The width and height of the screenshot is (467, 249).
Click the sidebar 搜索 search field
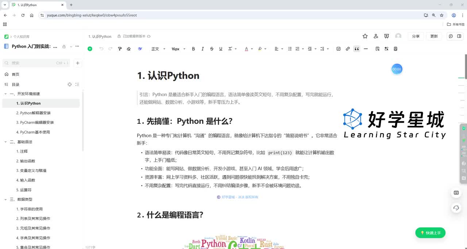click(x=36, y=63)
